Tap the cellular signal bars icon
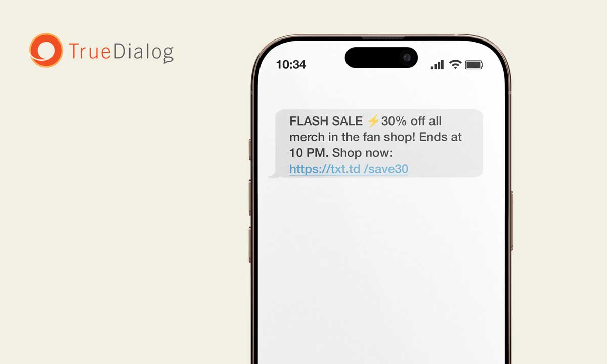This screenshot has width=607, height=364. tap(437, 64)
